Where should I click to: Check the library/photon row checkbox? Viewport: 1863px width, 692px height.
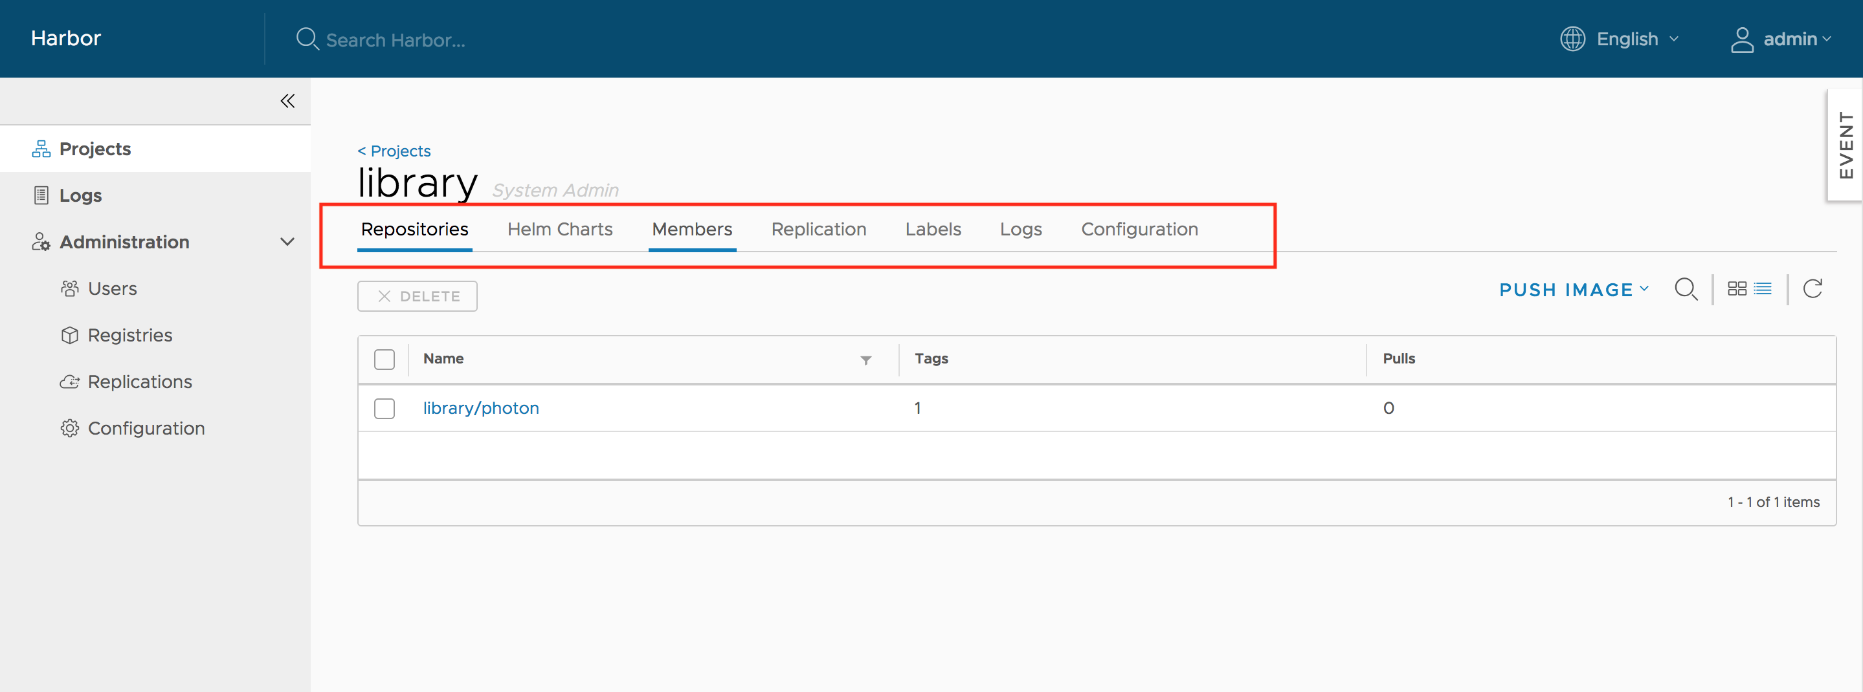tap(384, 408)
